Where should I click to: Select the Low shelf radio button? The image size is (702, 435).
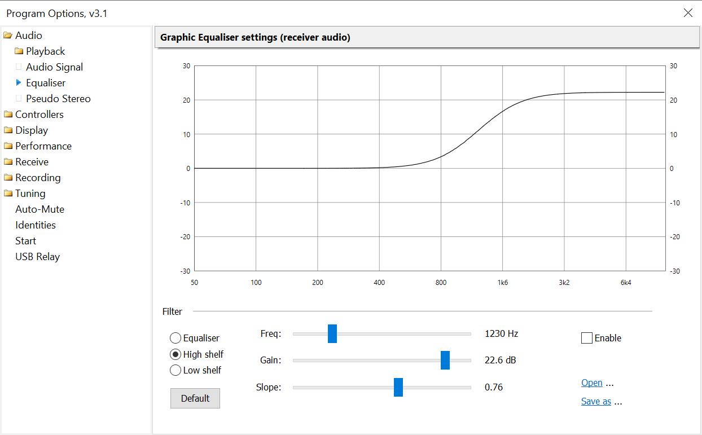click(x=175, y=370)
